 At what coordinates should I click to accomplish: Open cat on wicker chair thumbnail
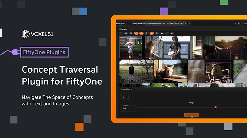218,71
